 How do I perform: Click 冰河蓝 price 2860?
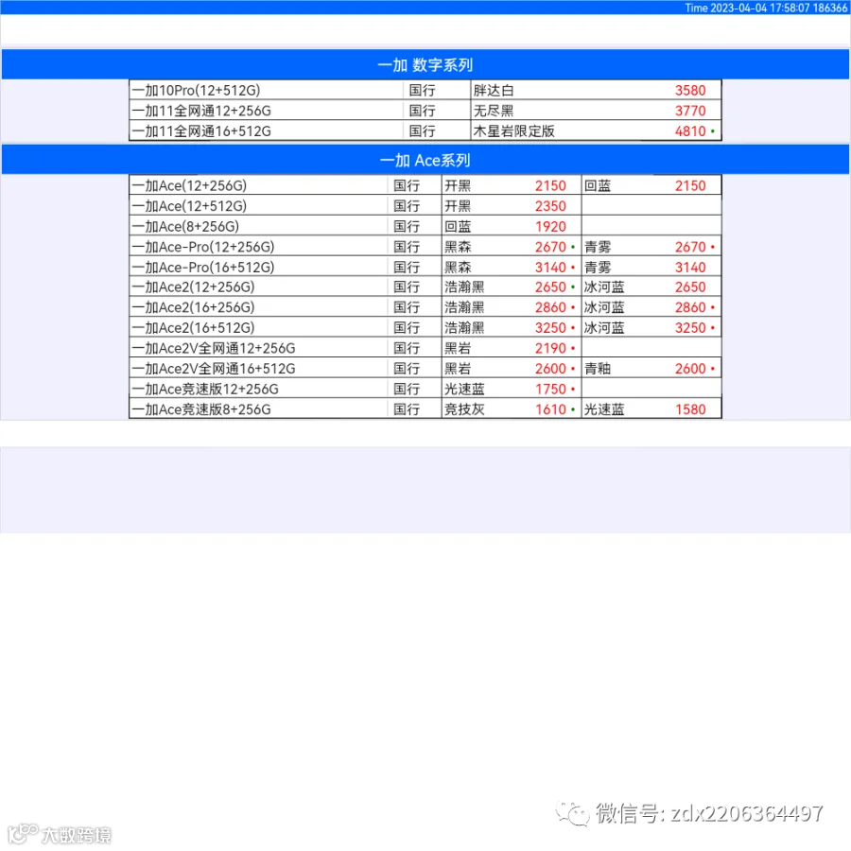[x=690, y=307]
